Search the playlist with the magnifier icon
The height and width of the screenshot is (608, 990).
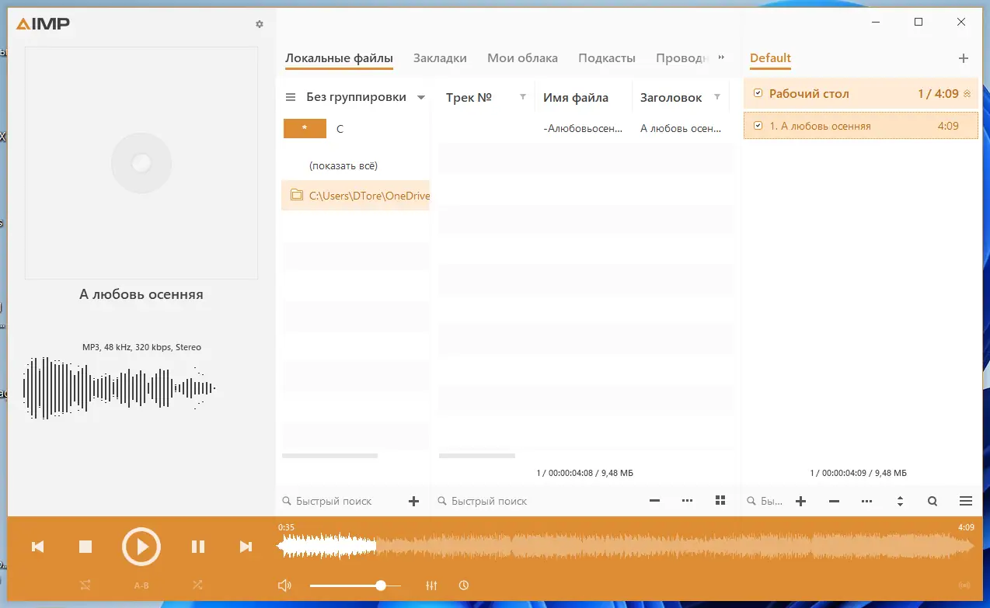(932, 501)
